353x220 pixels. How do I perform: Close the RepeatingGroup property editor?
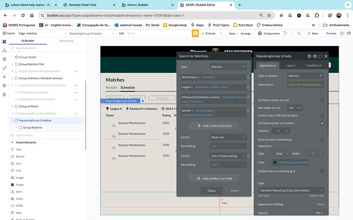[326, 56]
